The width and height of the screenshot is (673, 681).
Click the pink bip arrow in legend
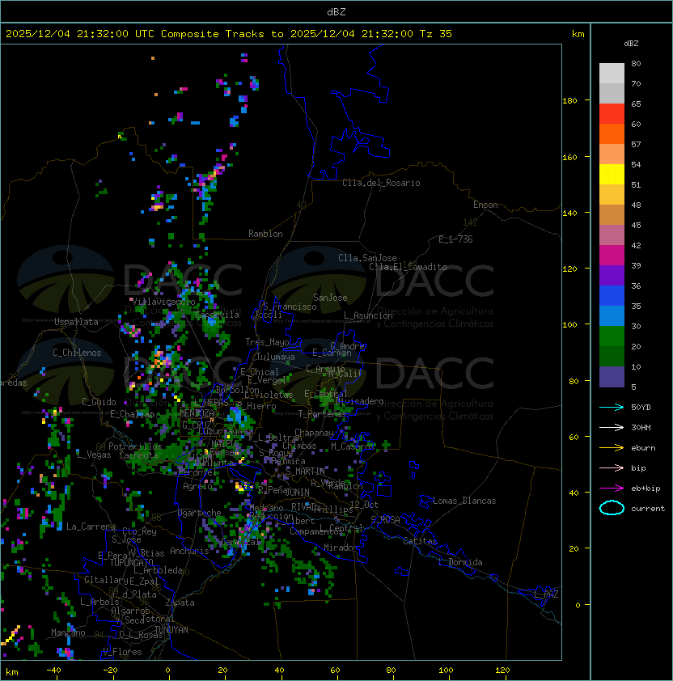[612, 468]
